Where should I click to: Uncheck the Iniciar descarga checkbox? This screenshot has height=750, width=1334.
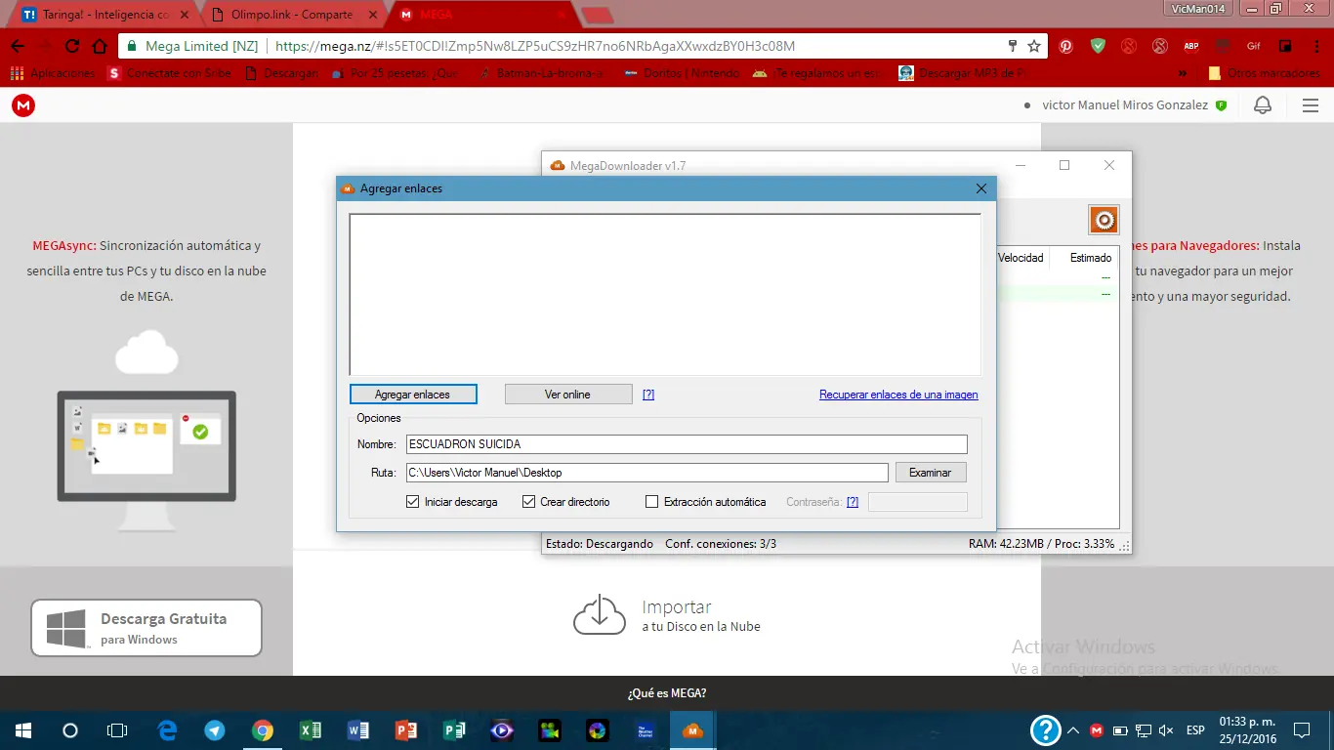tap(412, 502)
